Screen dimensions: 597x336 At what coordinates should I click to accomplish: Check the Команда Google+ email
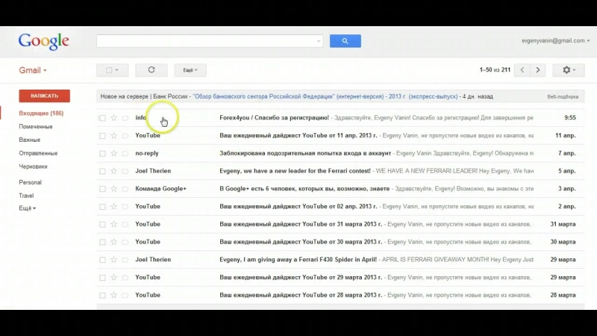point(102,189)
